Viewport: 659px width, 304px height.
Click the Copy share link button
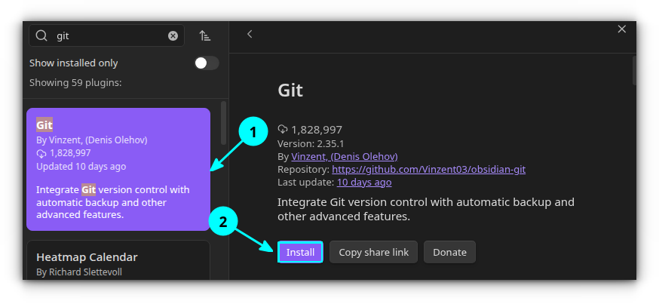pyautogui.click(x=373, y=252)
